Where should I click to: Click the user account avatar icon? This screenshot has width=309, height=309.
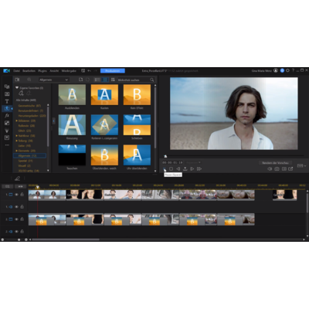(276, 70)
